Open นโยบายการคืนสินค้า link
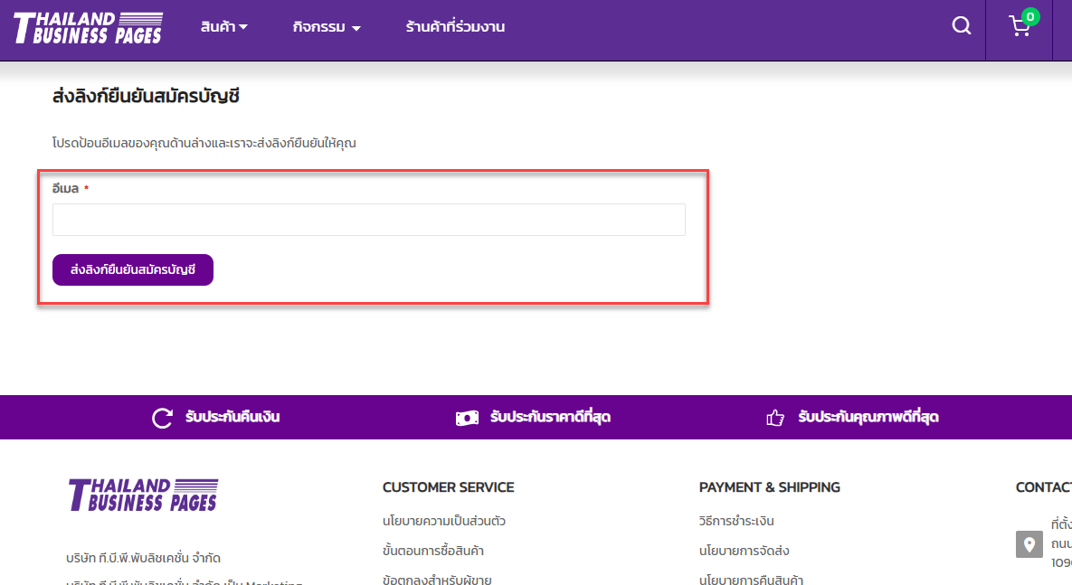The height and width of the screenshot is (585, 1072). coord(751,580)
